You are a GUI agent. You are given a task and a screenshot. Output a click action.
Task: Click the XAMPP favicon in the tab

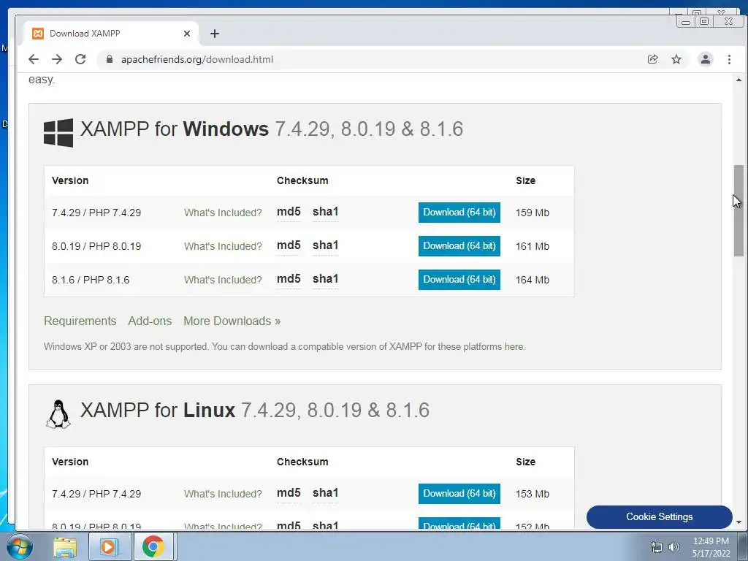(38, 34)
